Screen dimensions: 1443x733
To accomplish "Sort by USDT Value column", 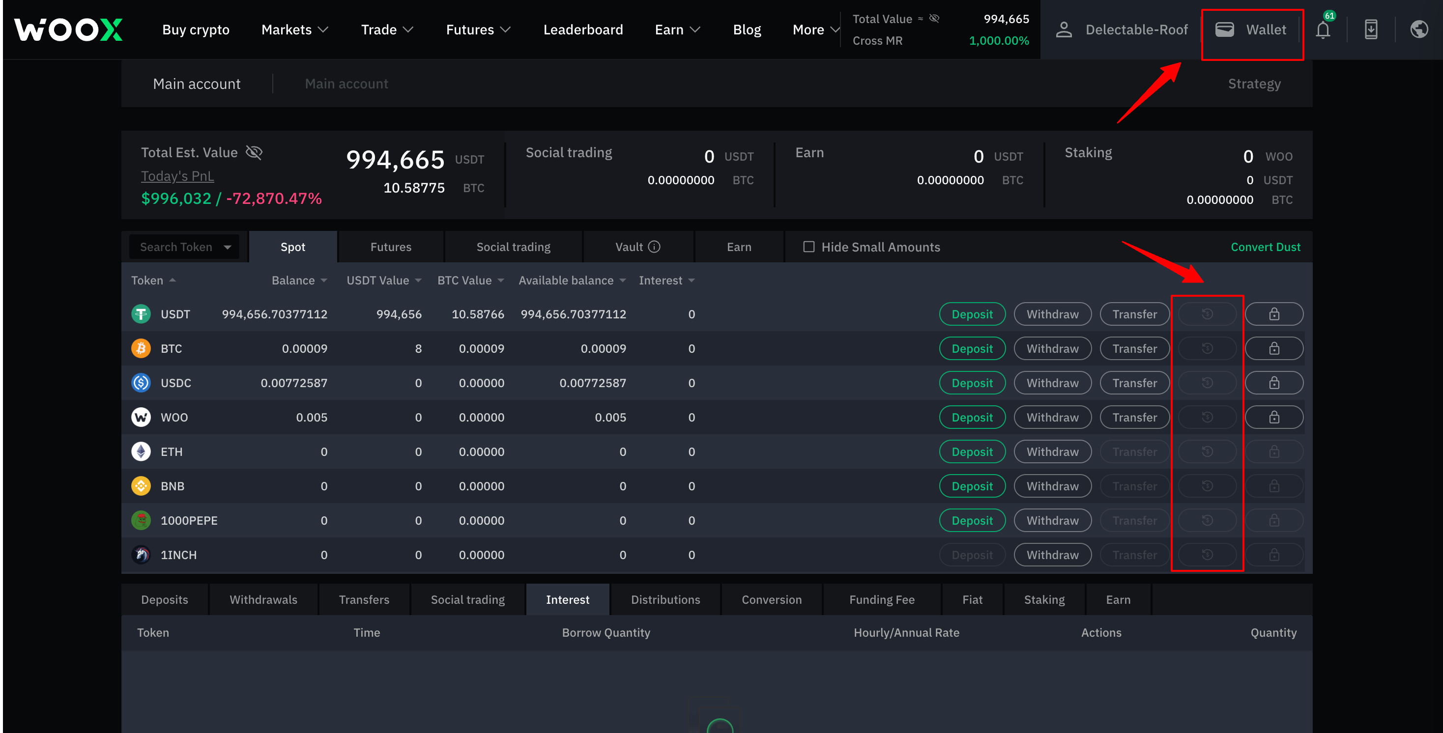I will pyautogui.click(x=384, y=281).
